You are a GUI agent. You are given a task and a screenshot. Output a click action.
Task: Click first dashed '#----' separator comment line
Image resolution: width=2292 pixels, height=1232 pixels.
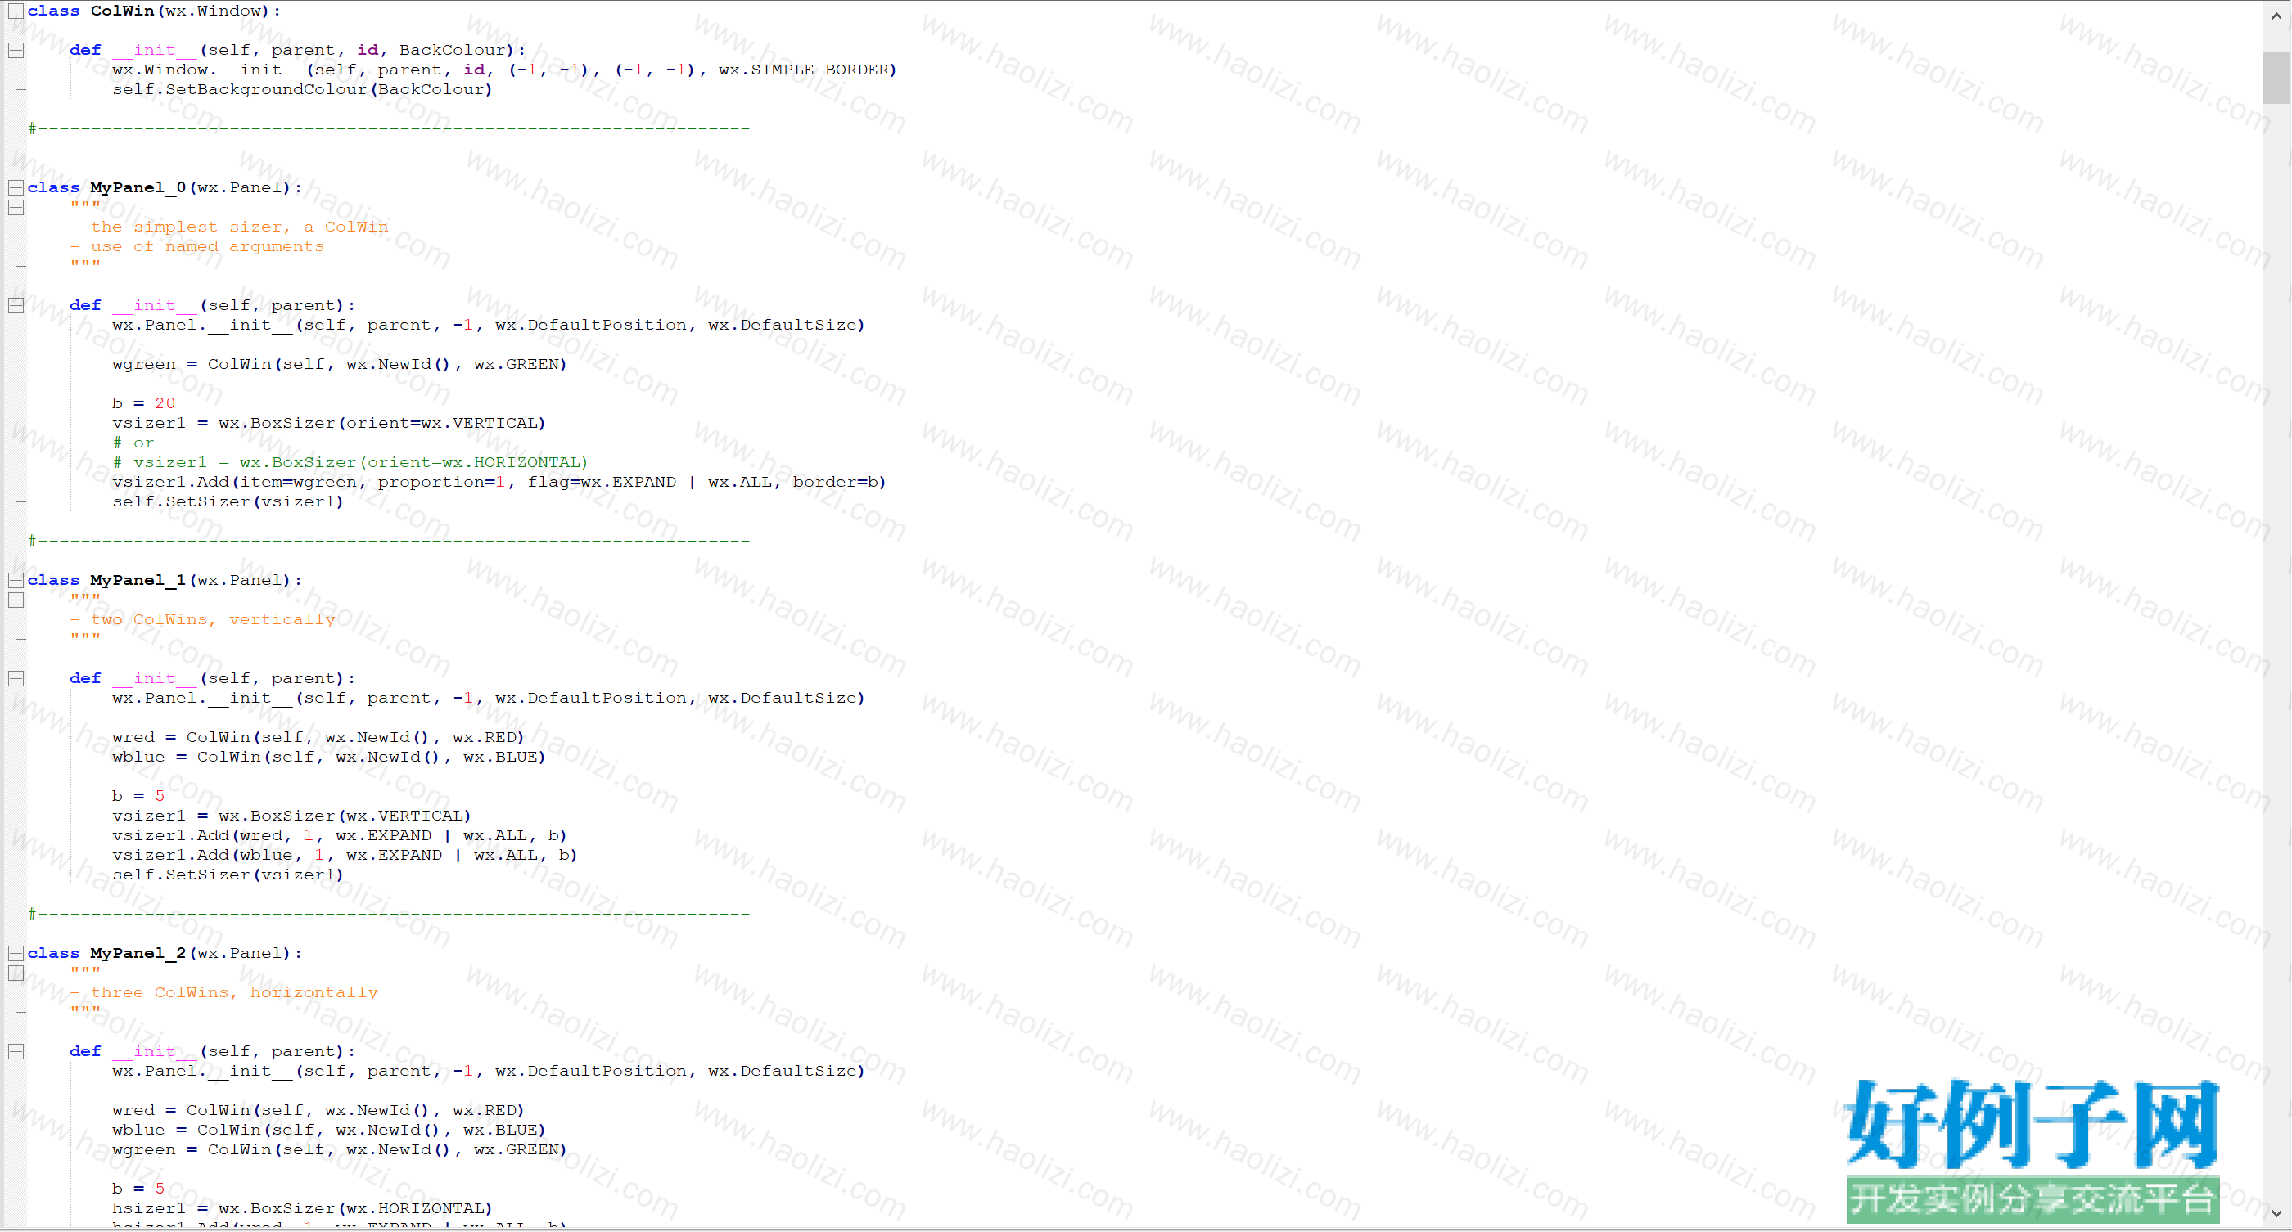[389, 129]
